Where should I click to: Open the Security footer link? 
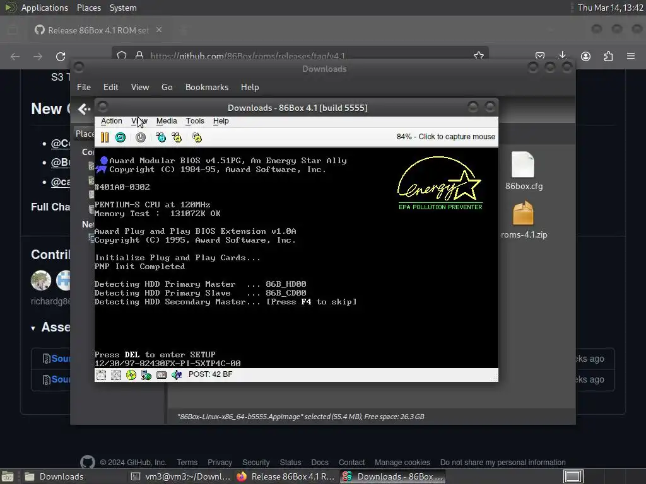click(256, 463)
